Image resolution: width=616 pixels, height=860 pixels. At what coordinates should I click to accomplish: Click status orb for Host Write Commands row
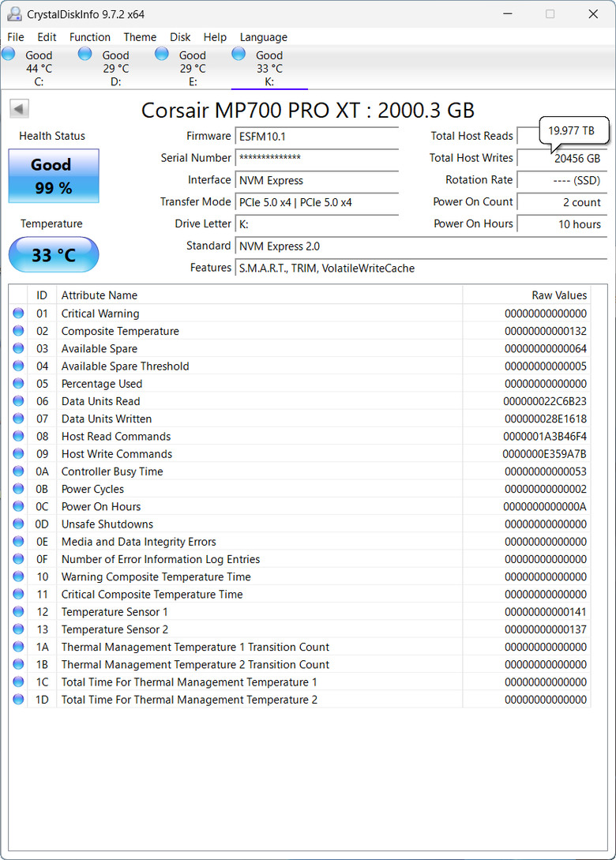(19, 453)
